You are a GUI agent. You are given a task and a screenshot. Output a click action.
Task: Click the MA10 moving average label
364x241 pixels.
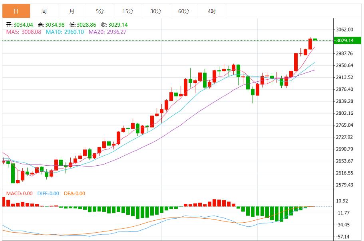tap(65, 32)
